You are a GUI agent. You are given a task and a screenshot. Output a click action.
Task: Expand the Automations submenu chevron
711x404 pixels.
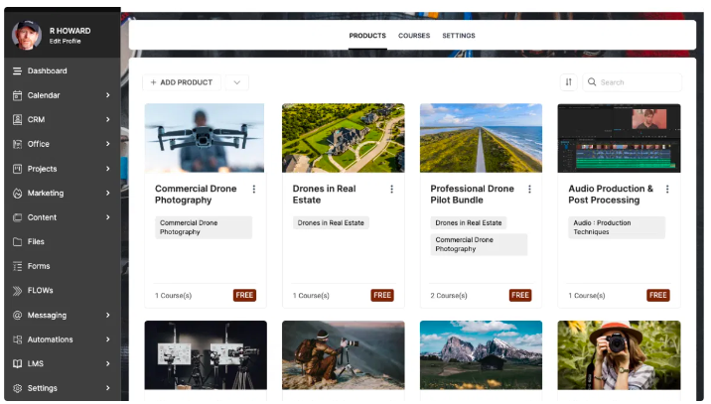pyautogui.click(x=107, y=339)
